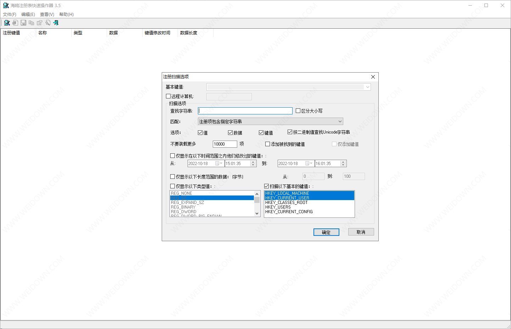Viewport: 511px width, 329px height.
Task: Uncheck 扫描以下基本的键值 checkbox
Action: pyautogui.click(x=267, y=186)
